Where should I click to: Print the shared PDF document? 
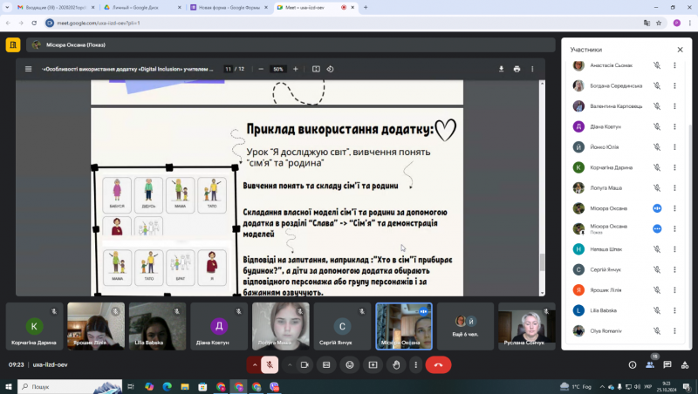point(517,69)
